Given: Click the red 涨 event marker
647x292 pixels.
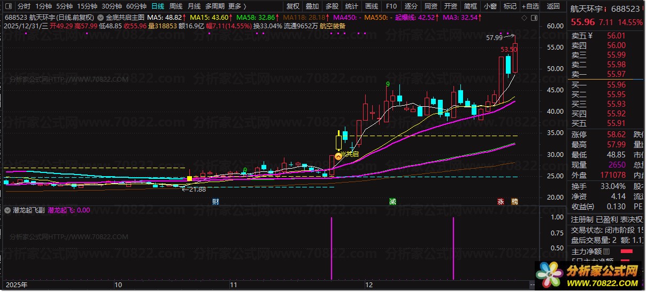Looking at the screenshot, I should click(501, 201).
